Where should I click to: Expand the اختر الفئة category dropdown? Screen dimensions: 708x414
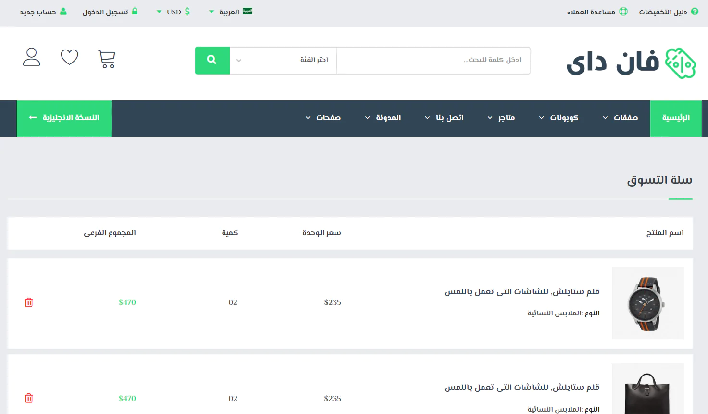coord(283,60)
